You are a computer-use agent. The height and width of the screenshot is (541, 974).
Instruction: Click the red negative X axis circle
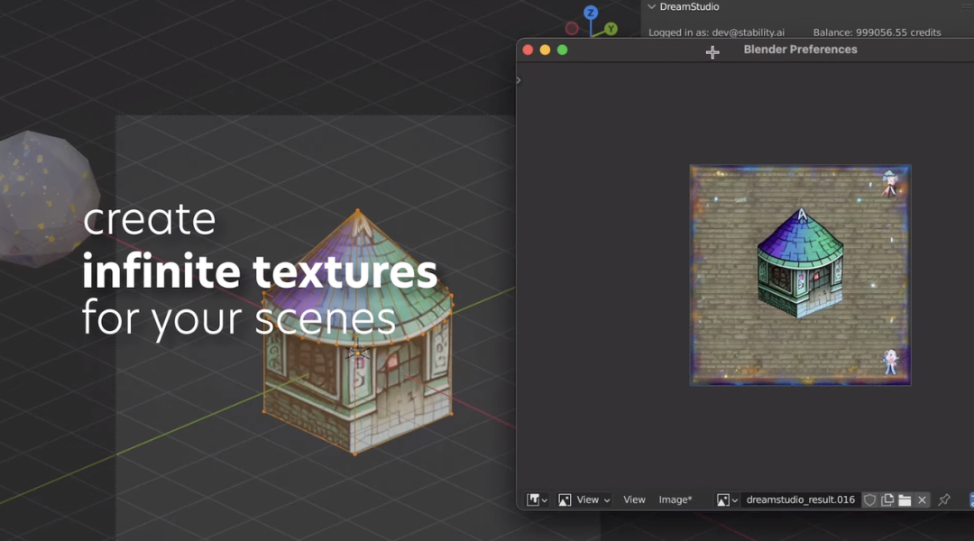571,29
